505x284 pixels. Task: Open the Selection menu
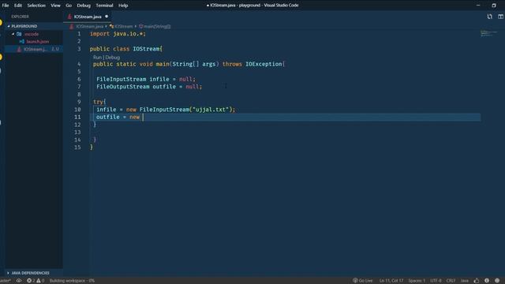pos(36,6)
